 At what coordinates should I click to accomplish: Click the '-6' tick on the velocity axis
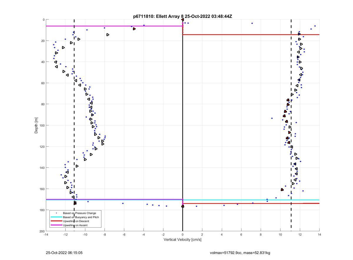pos(124,234)
